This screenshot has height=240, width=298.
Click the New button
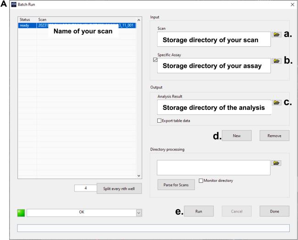(x=237, y=135)
